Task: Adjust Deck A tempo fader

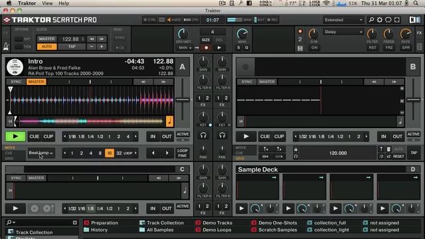Action: pyautogui.click(x=183, y=100)
